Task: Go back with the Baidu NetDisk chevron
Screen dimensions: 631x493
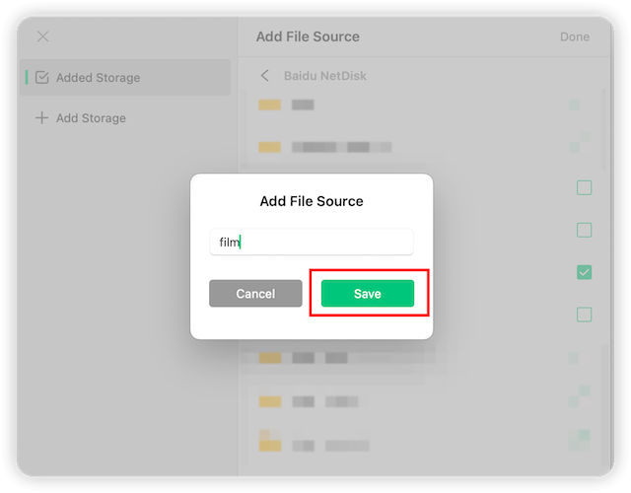Action: 264,76
